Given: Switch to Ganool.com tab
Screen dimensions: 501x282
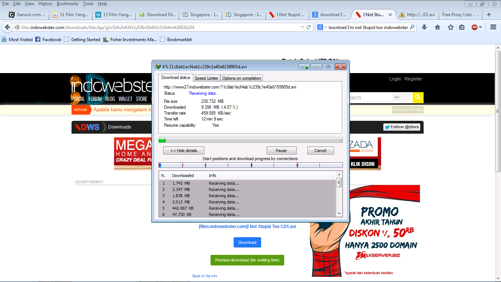Looking at the screenshot, I should [28, 15].
